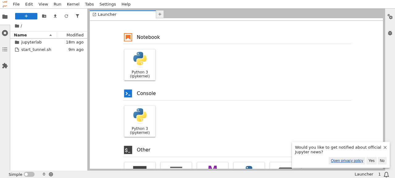
Task: Click the JupyterLab logo icon
Action: coord(5,4)
